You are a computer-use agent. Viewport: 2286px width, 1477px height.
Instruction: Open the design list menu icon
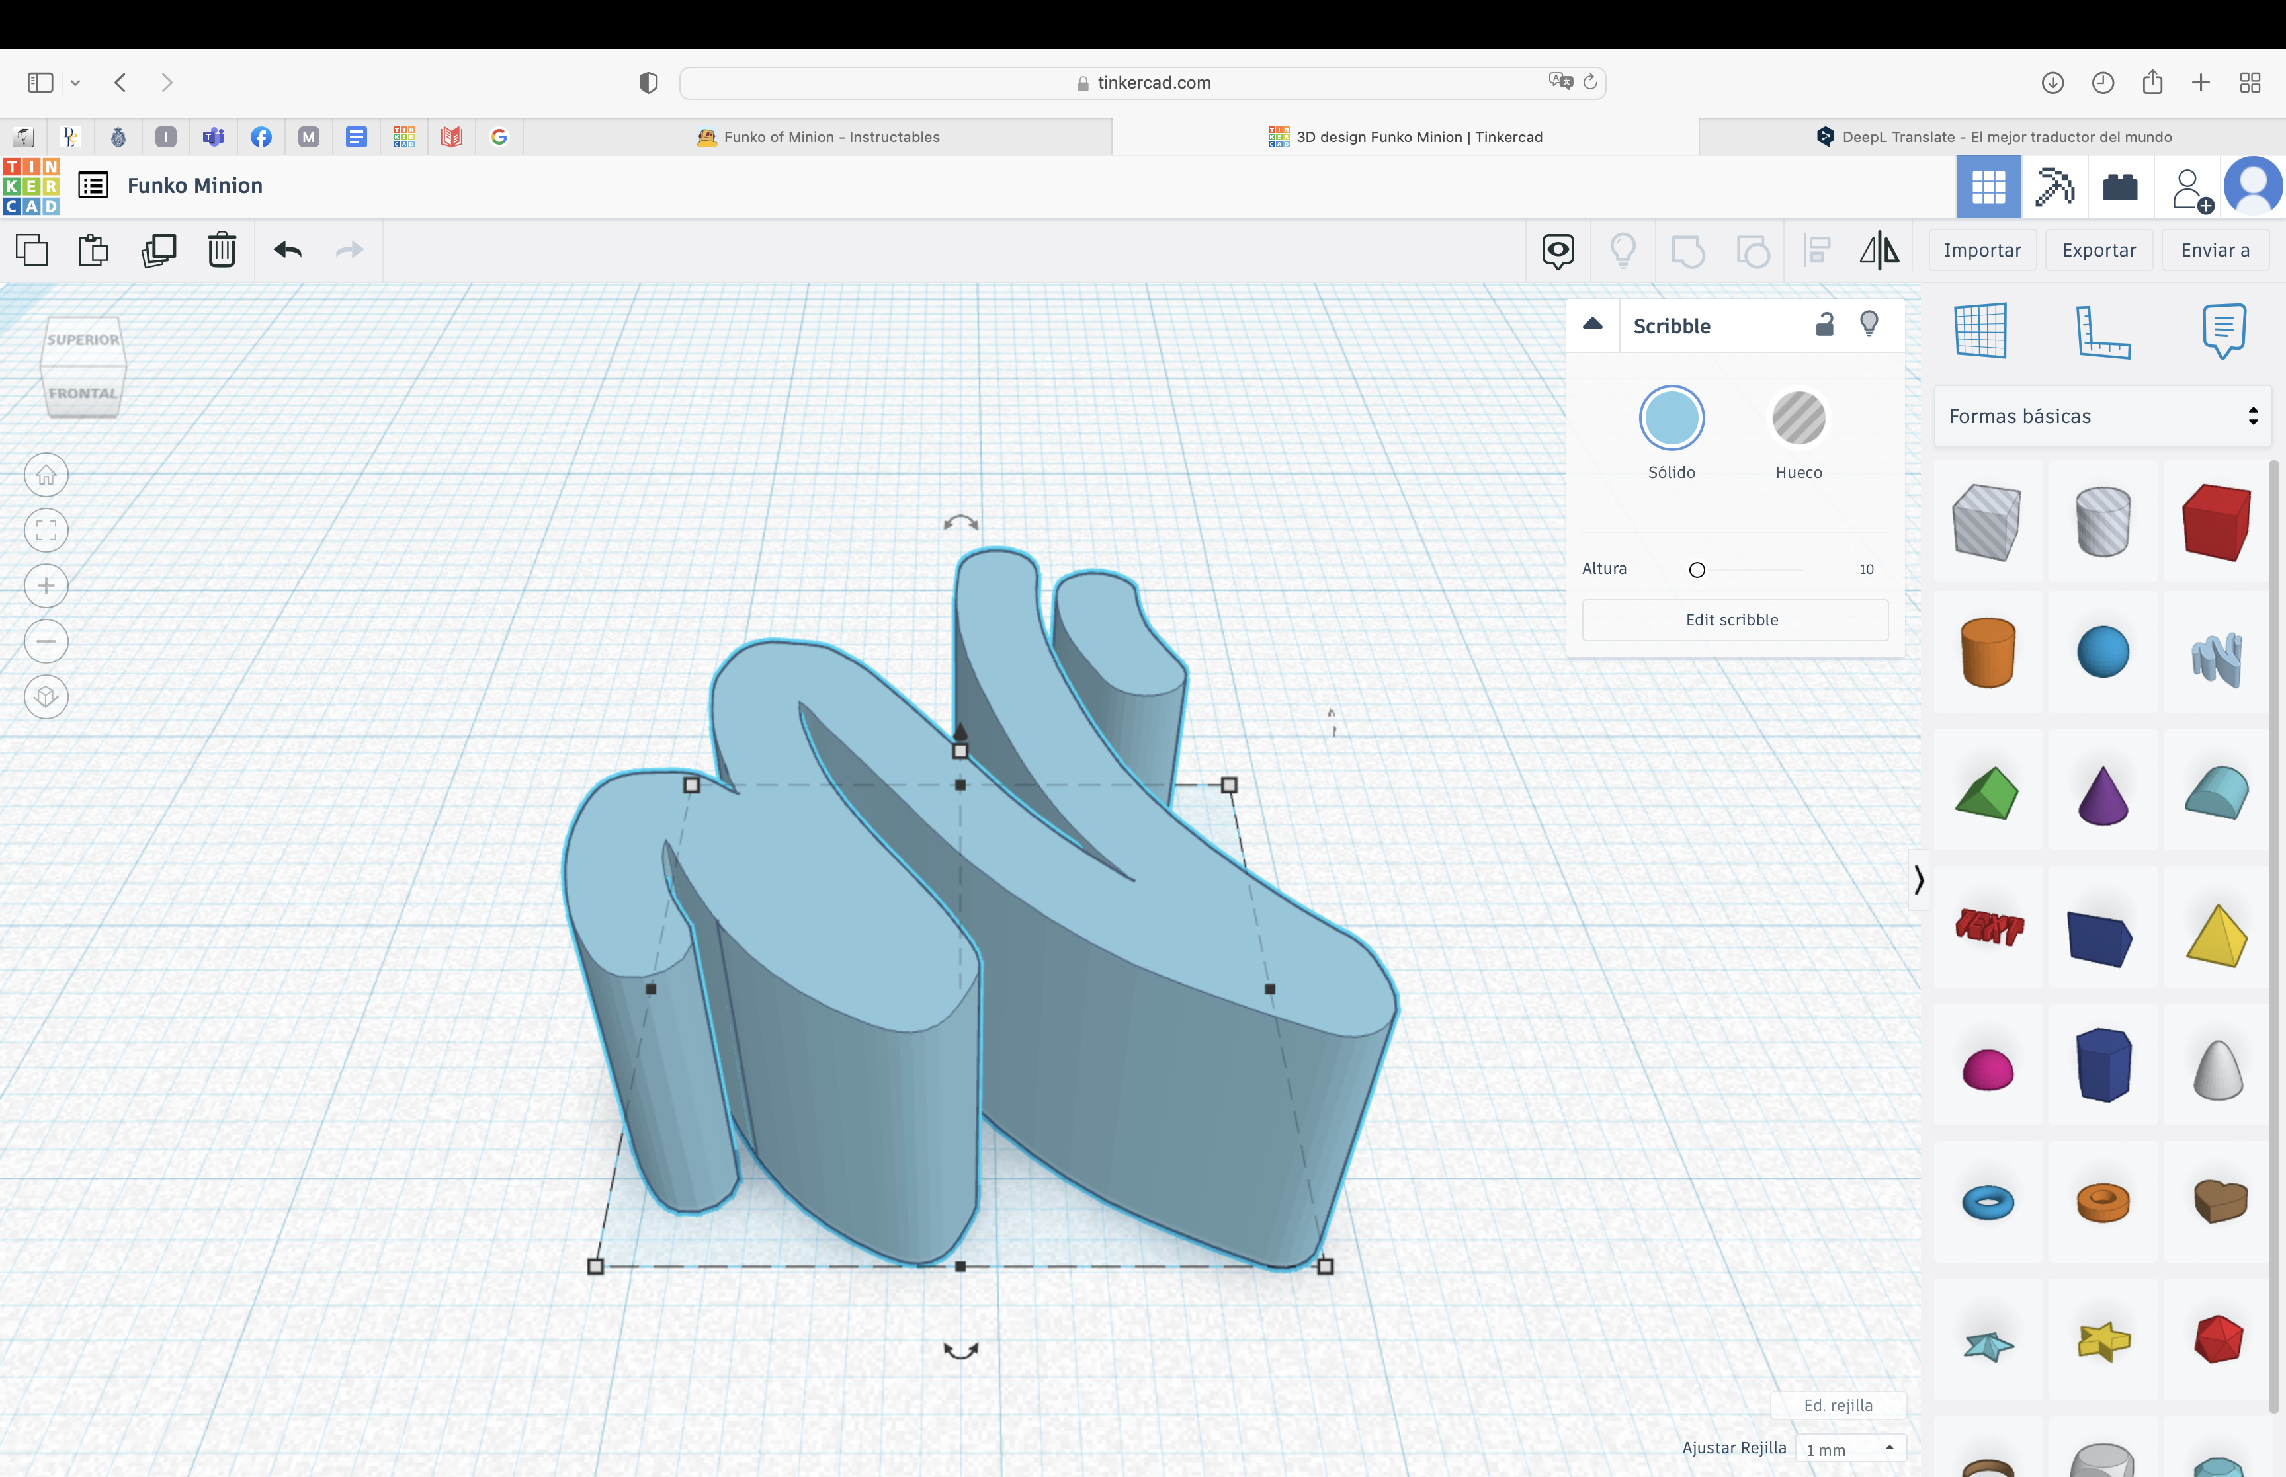[93, 185]
